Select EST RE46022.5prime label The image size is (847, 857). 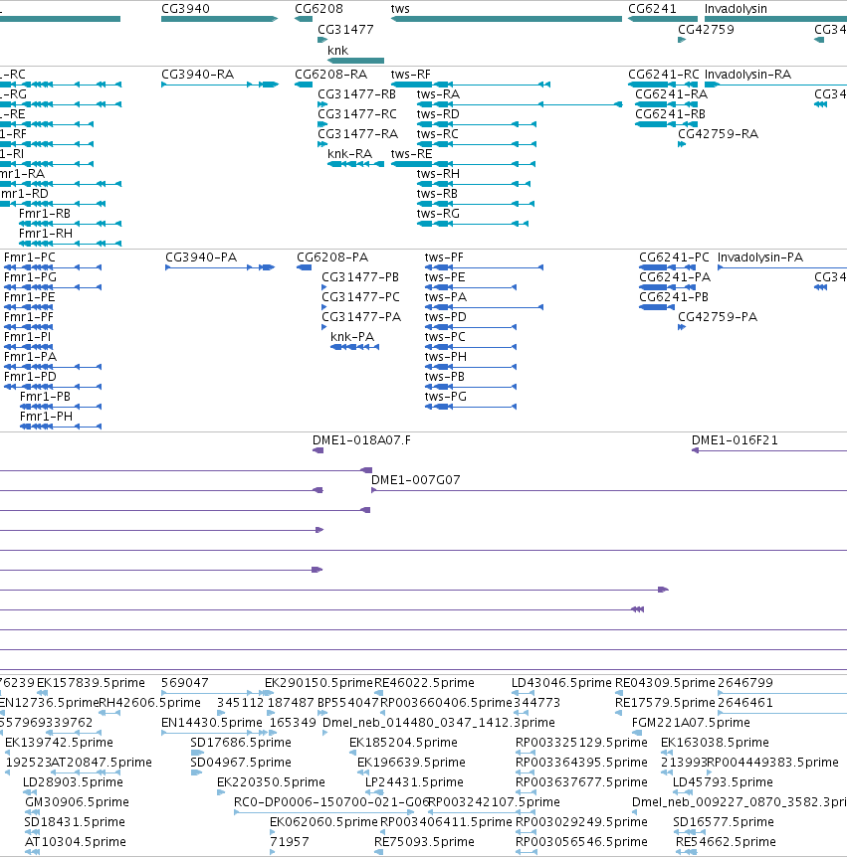424,683
